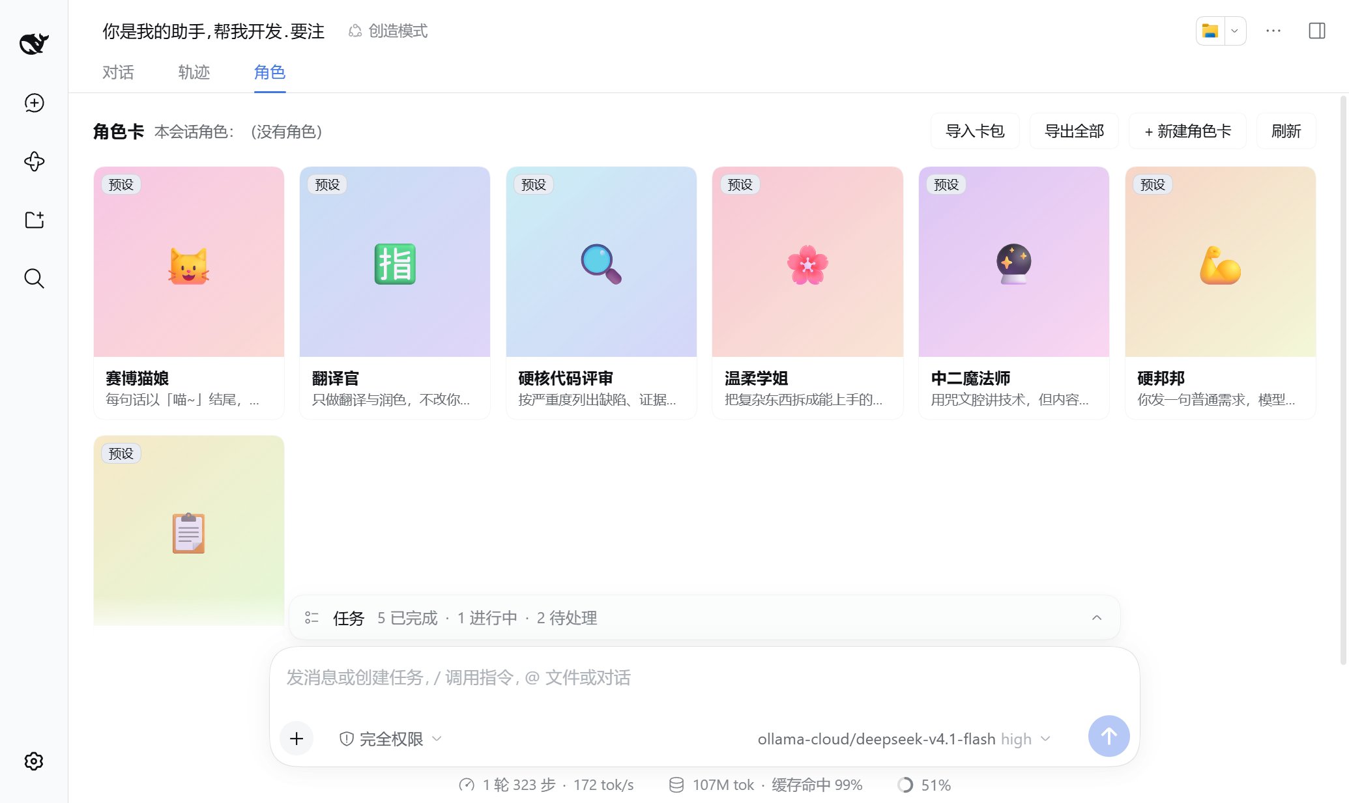1349x803 pixels.
Task: Select the 翻译官 role card
Action: coord(395,293)
